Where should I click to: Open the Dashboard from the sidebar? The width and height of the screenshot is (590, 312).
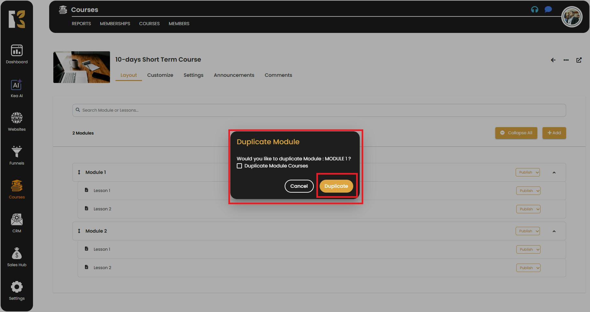click(16, 54)
